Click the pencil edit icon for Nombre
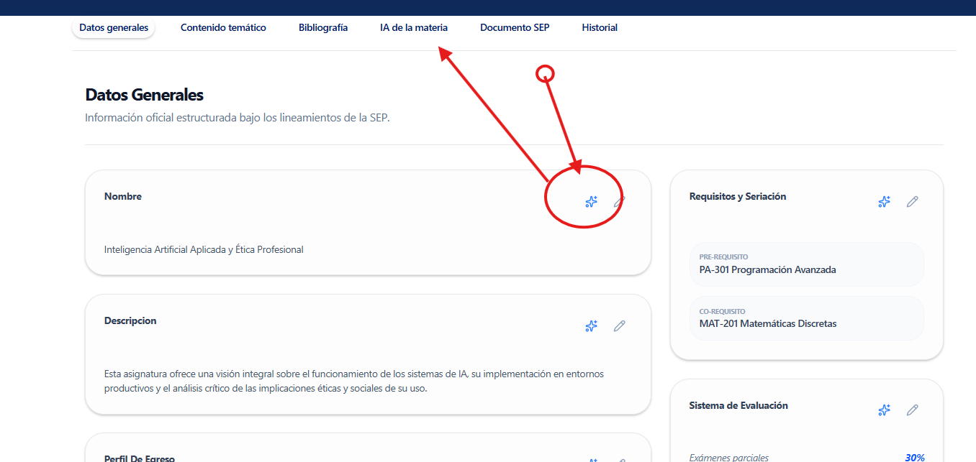This screenshot has width=976, height=462. click(x=619, y=202)
